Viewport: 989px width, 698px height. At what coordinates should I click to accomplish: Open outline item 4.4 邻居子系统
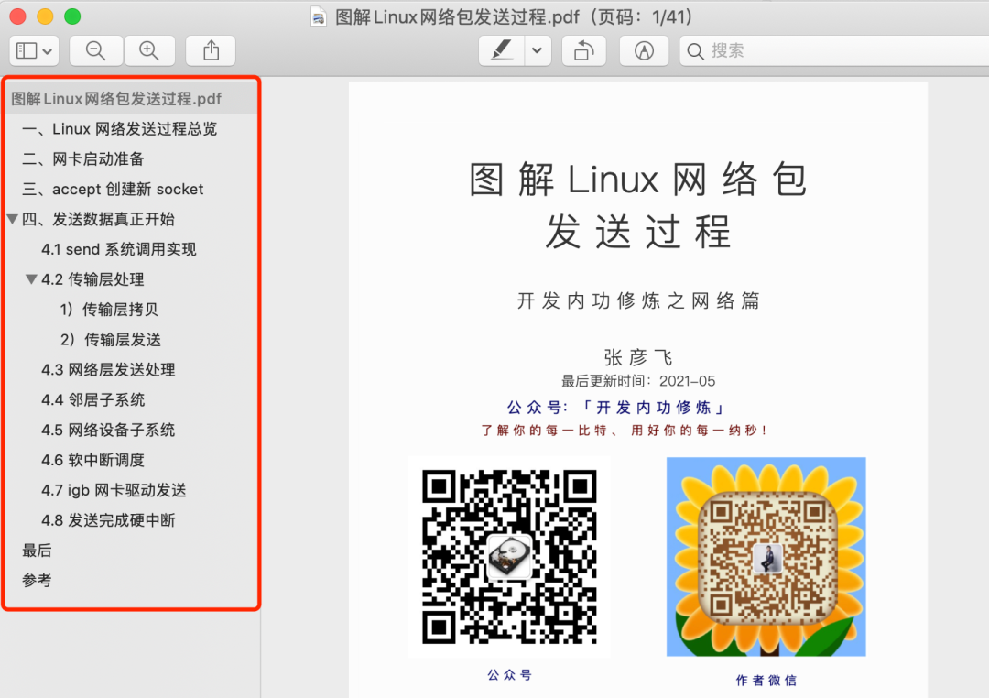point(92,399)
